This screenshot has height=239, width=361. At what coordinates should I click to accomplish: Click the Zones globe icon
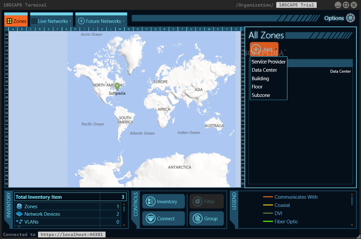tap(19, 206)
